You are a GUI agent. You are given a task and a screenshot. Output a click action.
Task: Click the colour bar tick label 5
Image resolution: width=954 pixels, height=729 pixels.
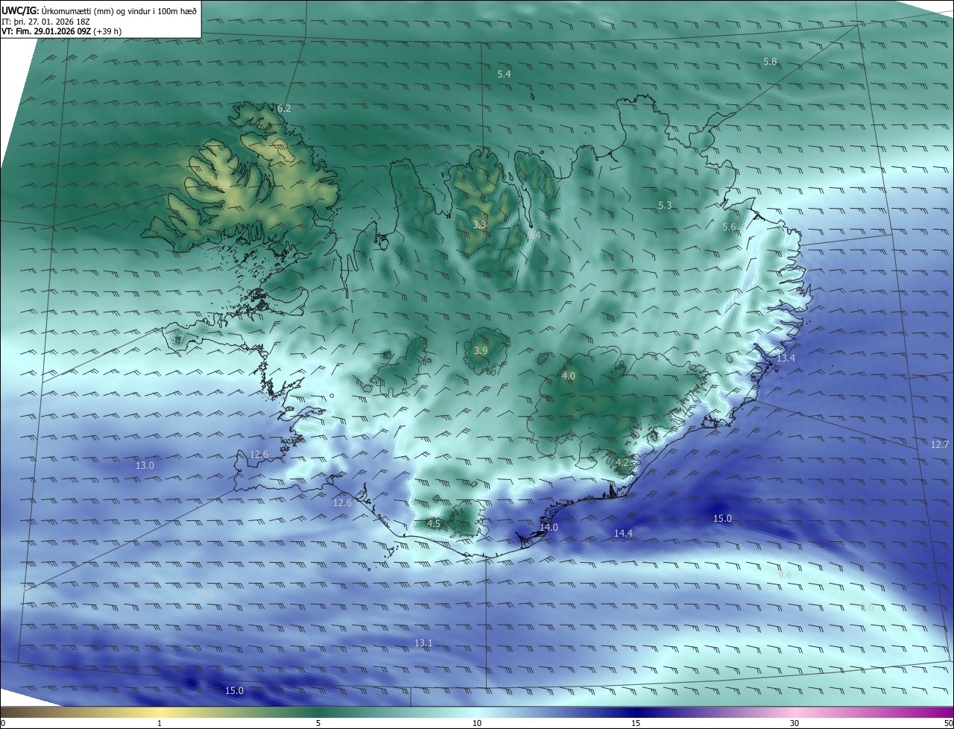coord(318,723)
